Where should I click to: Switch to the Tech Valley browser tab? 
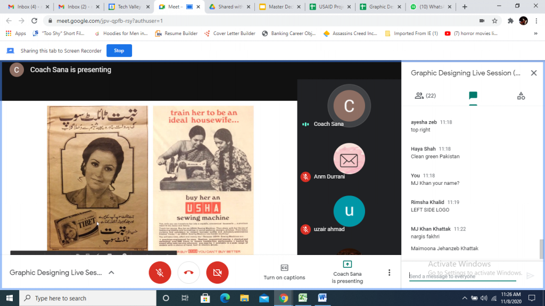(x=129, y=6)
